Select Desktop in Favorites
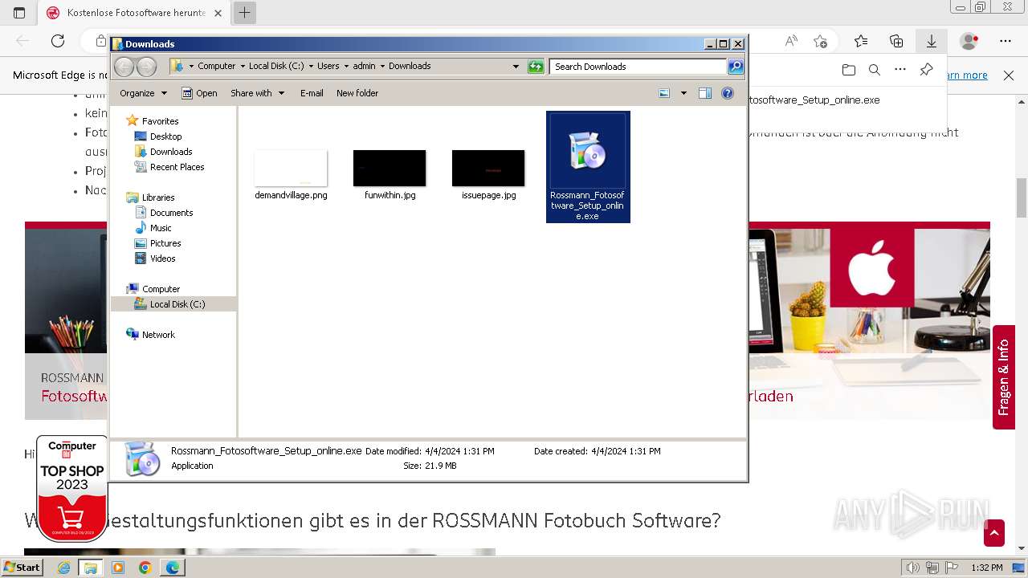The height and width of the screenshot is (578, 1028). (165, 136)
